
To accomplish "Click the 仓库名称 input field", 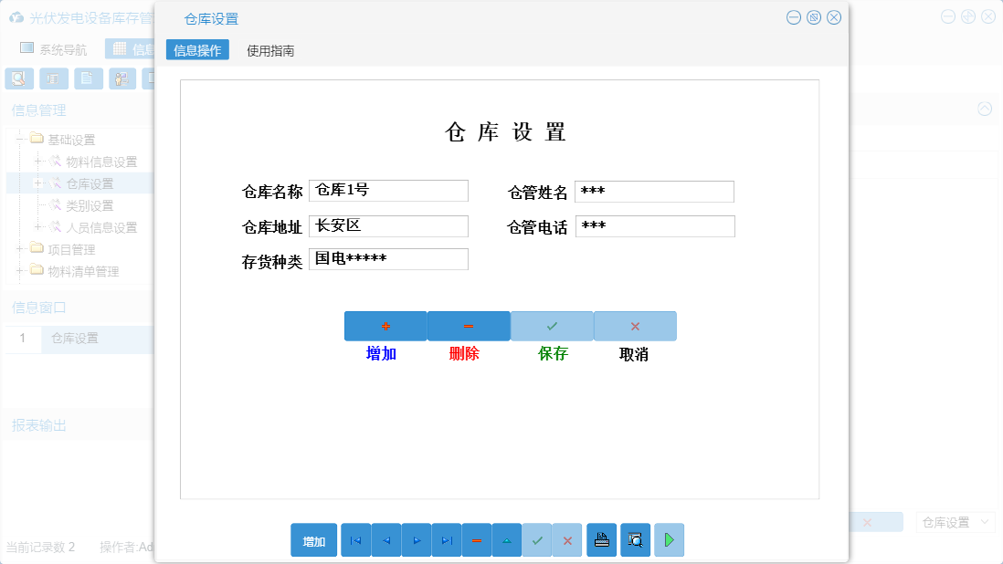I will click(387, 190).
